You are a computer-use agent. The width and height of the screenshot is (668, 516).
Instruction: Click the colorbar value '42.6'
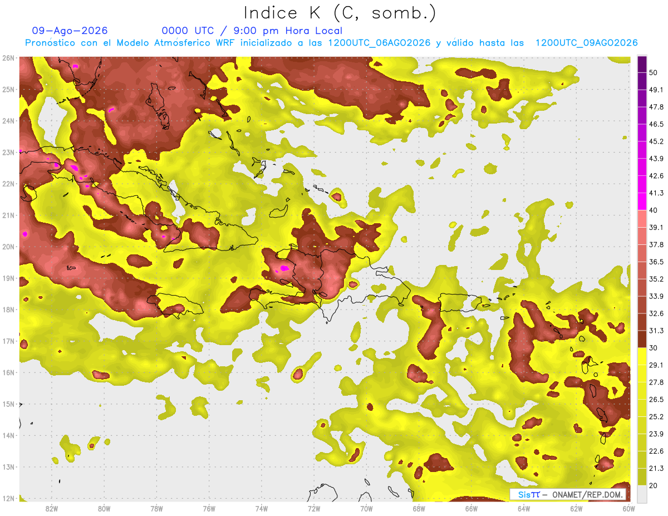(657, 176)
